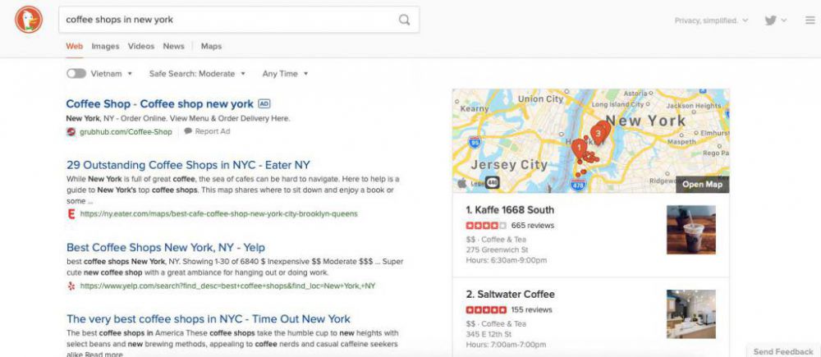Select the Web tab
This screenshot has width=821, height=357.
pyautogui.click(x=75, y=46)
